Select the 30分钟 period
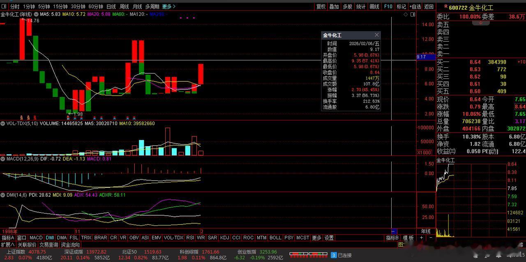Viewport: 526px width, 262px height. tap(78, 7)
